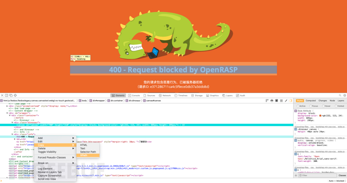347x183 pixels.
Task: Choose Capture Screenshot from context menu
Action: (x=50, y=175)
